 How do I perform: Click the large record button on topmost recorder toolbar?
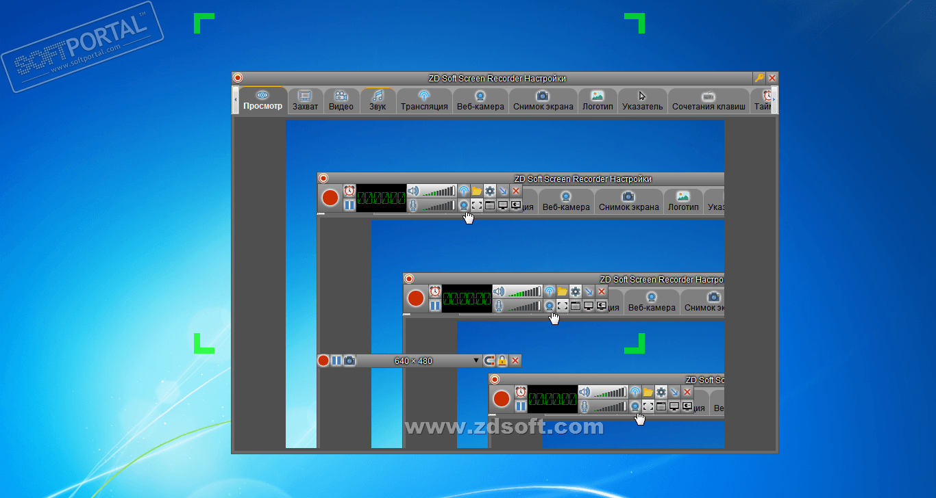click(x=330, y=198)
